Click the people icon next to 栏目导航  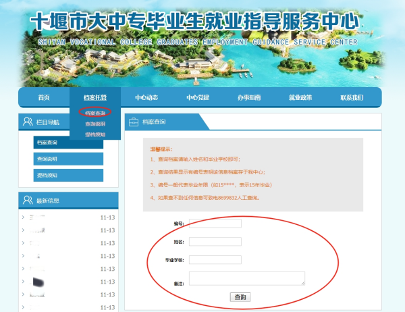pos(28,122)
